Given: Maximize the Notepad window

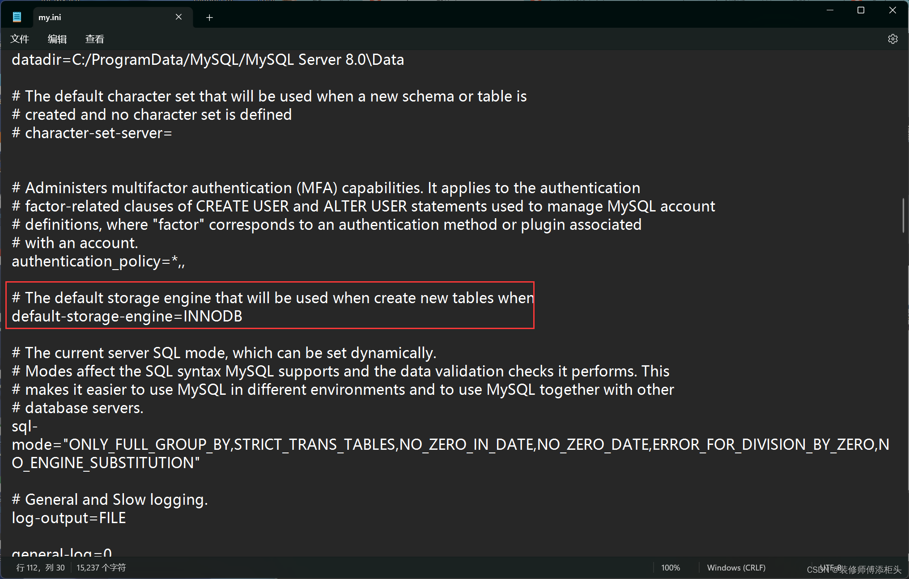Looking at the screenshot, I should (861, 10).
